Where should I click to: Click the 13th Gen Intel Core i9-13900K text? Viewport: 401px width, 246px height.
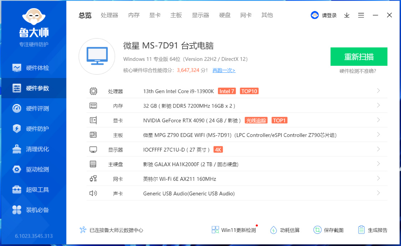coord(179,91)
